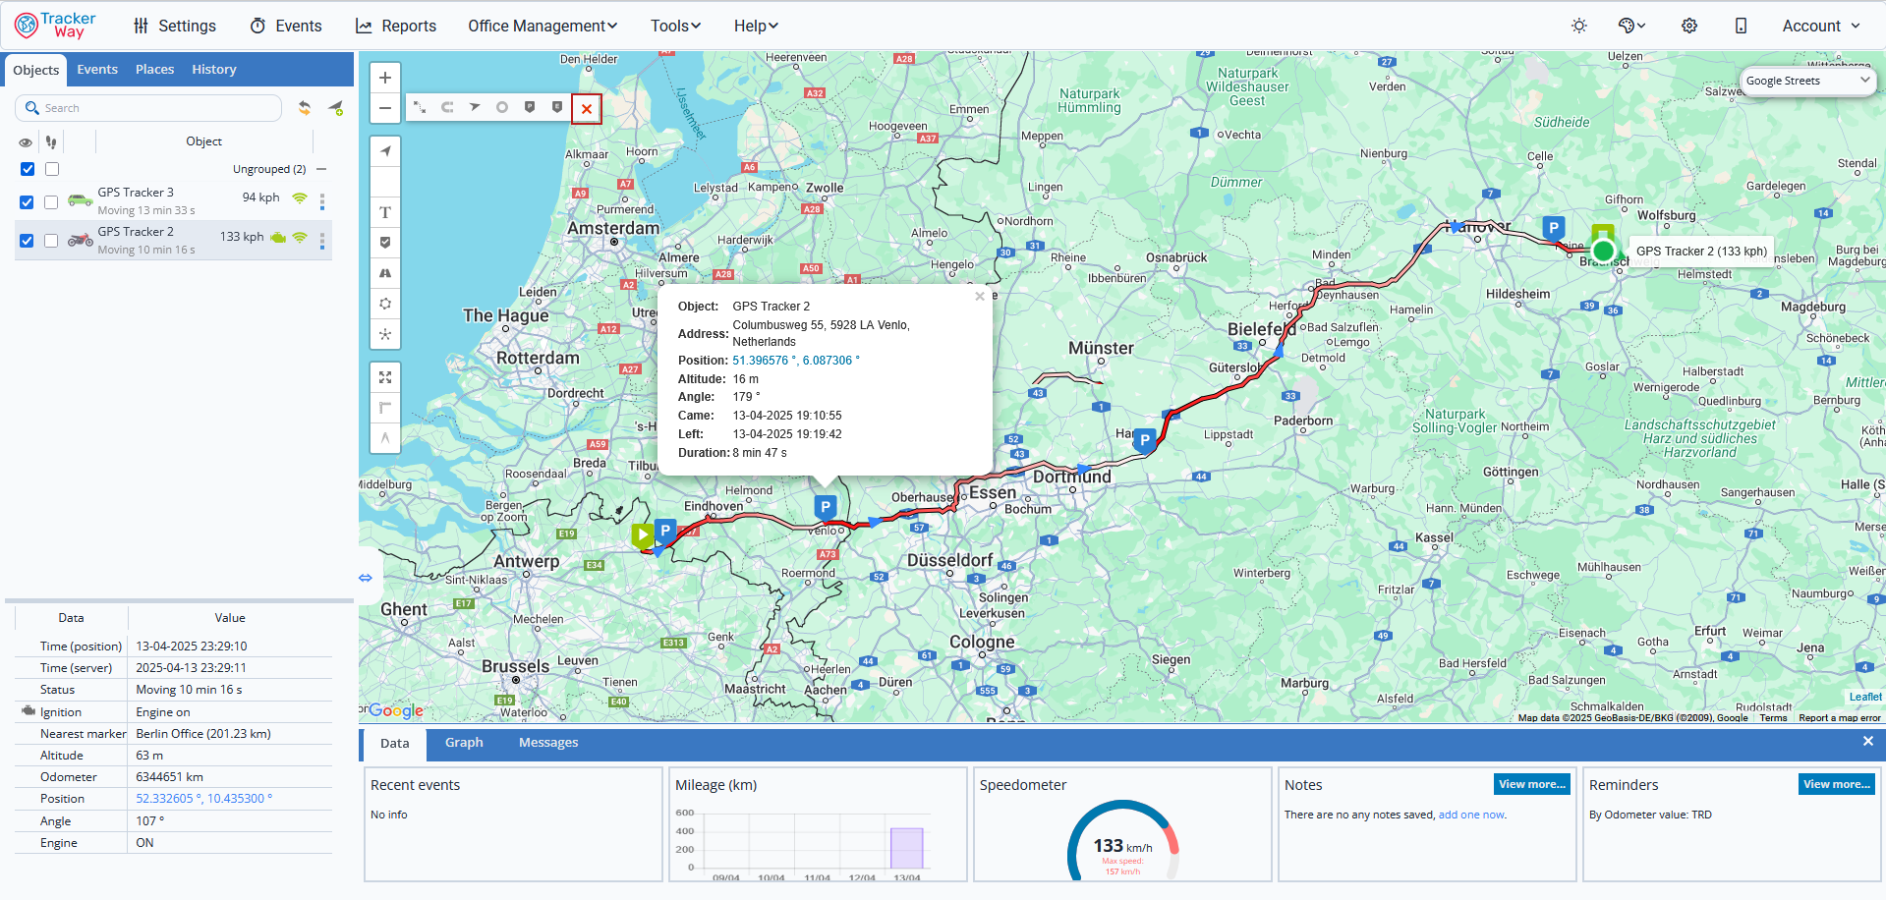Screen dimensions: 1886x900
Task: Open the Reports menu
Action: pyautogui.click(x=396, y=26)
